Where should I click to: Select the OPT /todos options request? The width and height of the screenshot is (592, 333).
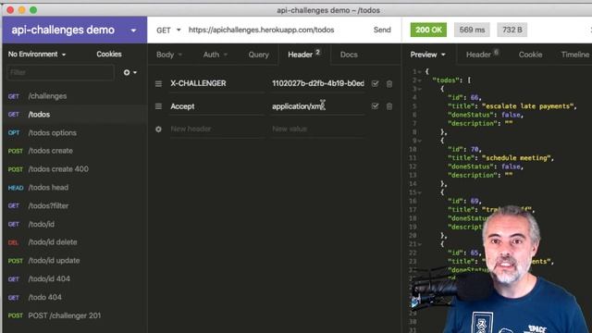click(75, 133)
